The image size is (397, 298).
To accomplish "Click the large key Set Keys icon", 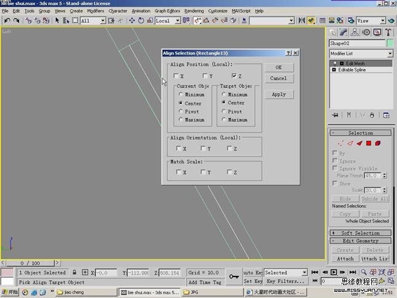I will (x=234, y=276).
